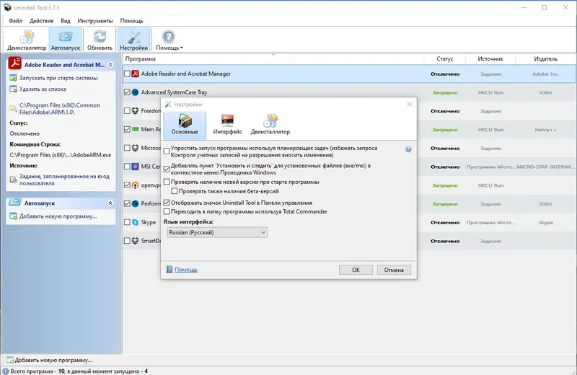577x375 pixels.
Task: Collapse the Adobe Reader details panel
Action: pyautogui.click(x=110, y=65)
